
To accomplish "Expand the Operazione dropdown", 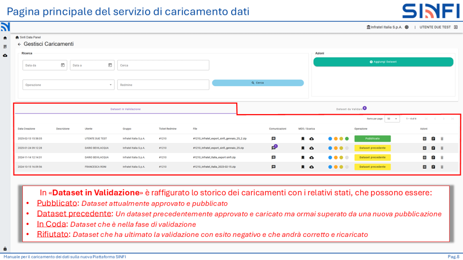I will click(x=111, y=84).
